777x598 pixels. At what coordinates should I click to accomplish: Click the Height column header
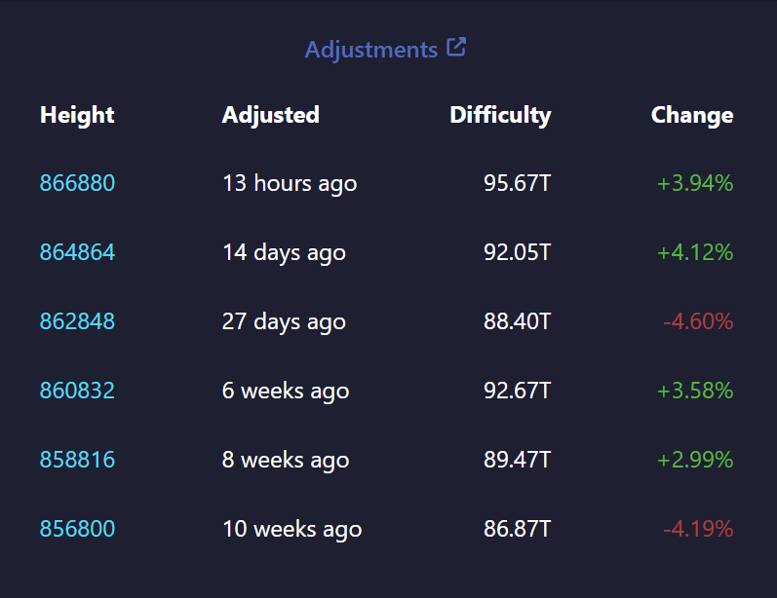(77, 115)
